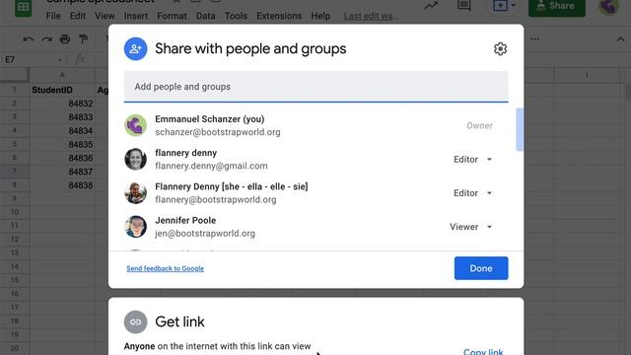
Task: Select the StudentID header cell
Action: point(62,90)
